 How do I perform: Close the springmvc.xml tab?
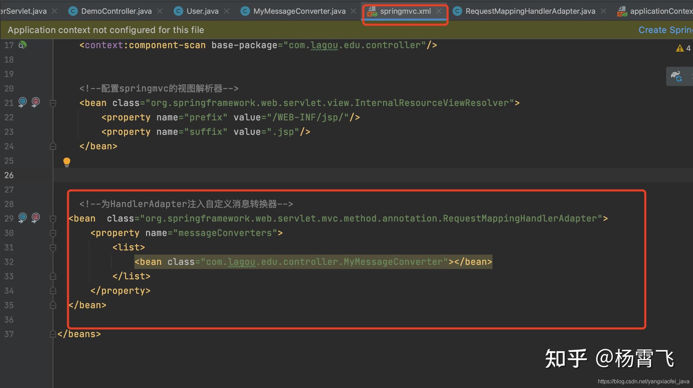[439, 11]
